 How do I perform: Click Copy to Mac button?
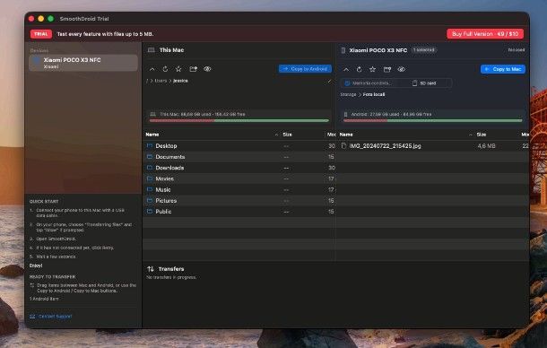(503, 69)
